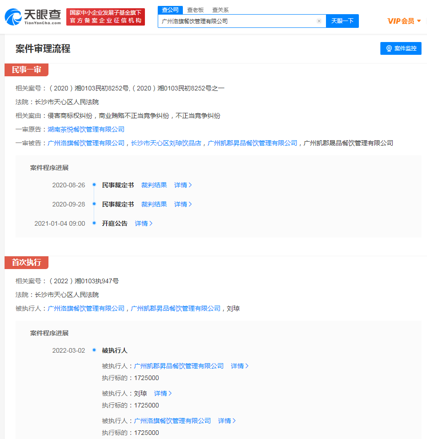Open 详情 for the 开庭公告 entry
427x439 pixels.
tap(144, 223)
